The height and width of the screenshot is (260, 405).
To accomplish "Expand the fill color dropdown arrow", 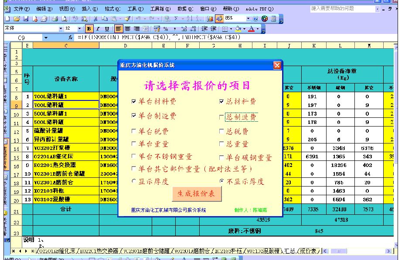I will [x=244, y=29].
